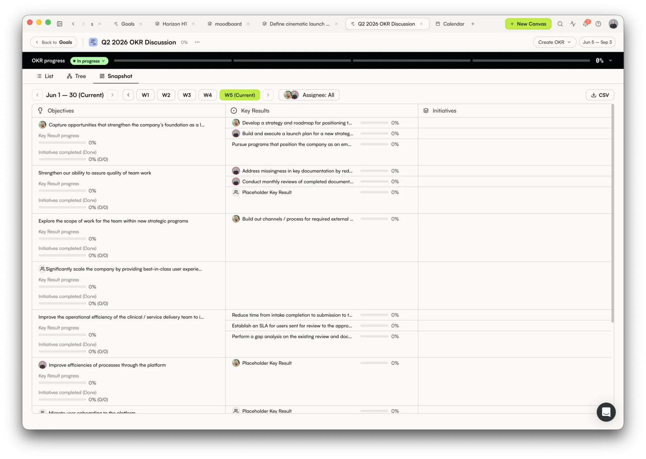Viewport: 646px width, 459px height.
Task: Click the vertical scrollbar on the right
Action: click(x=612, y=213)
